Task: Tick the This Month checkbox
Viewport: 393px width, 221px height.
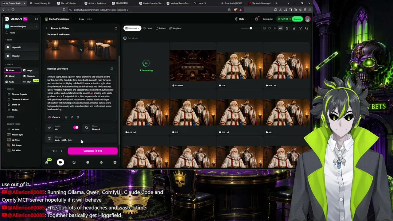Action: pyautogui.click(x=125, y=38)
